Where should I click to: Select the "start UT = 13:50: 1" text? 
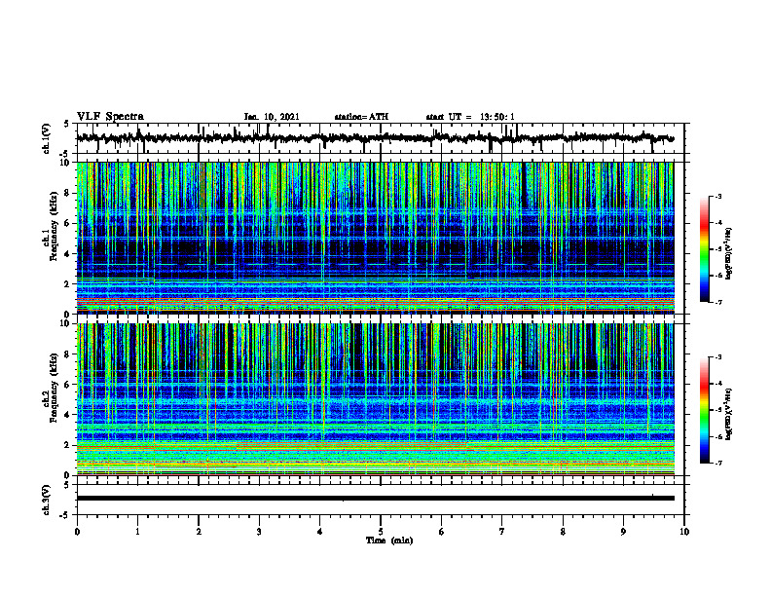tap(470, 117)
